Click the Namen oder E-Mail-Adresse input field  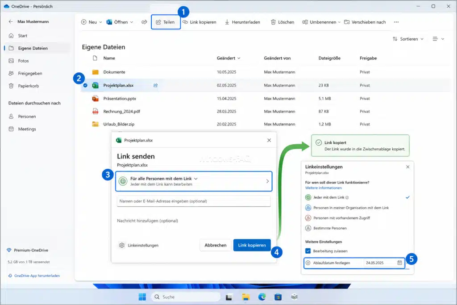click(x=194, y=201)
